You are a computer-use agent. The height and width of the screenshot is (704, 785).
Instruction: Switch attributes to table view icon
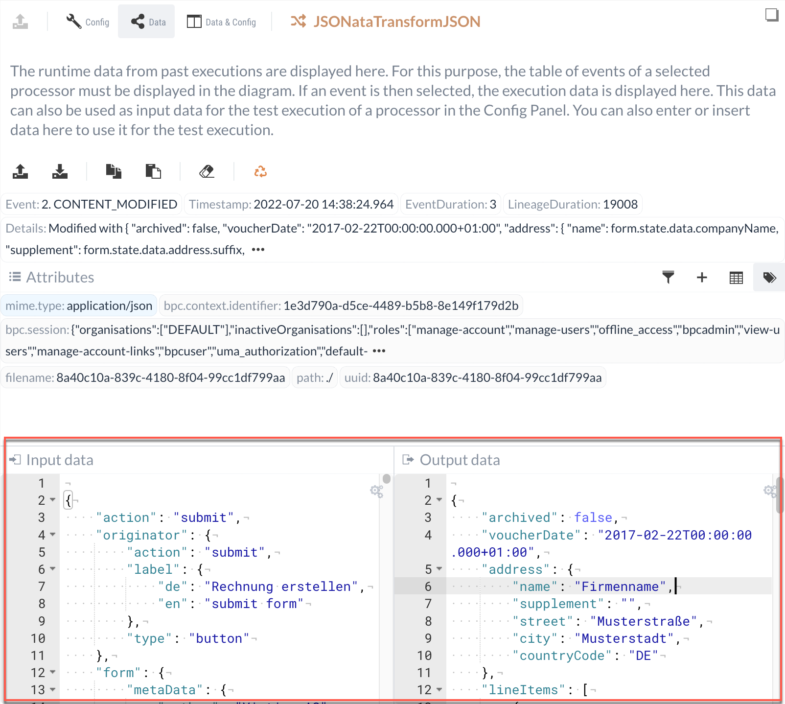point(736,278)
